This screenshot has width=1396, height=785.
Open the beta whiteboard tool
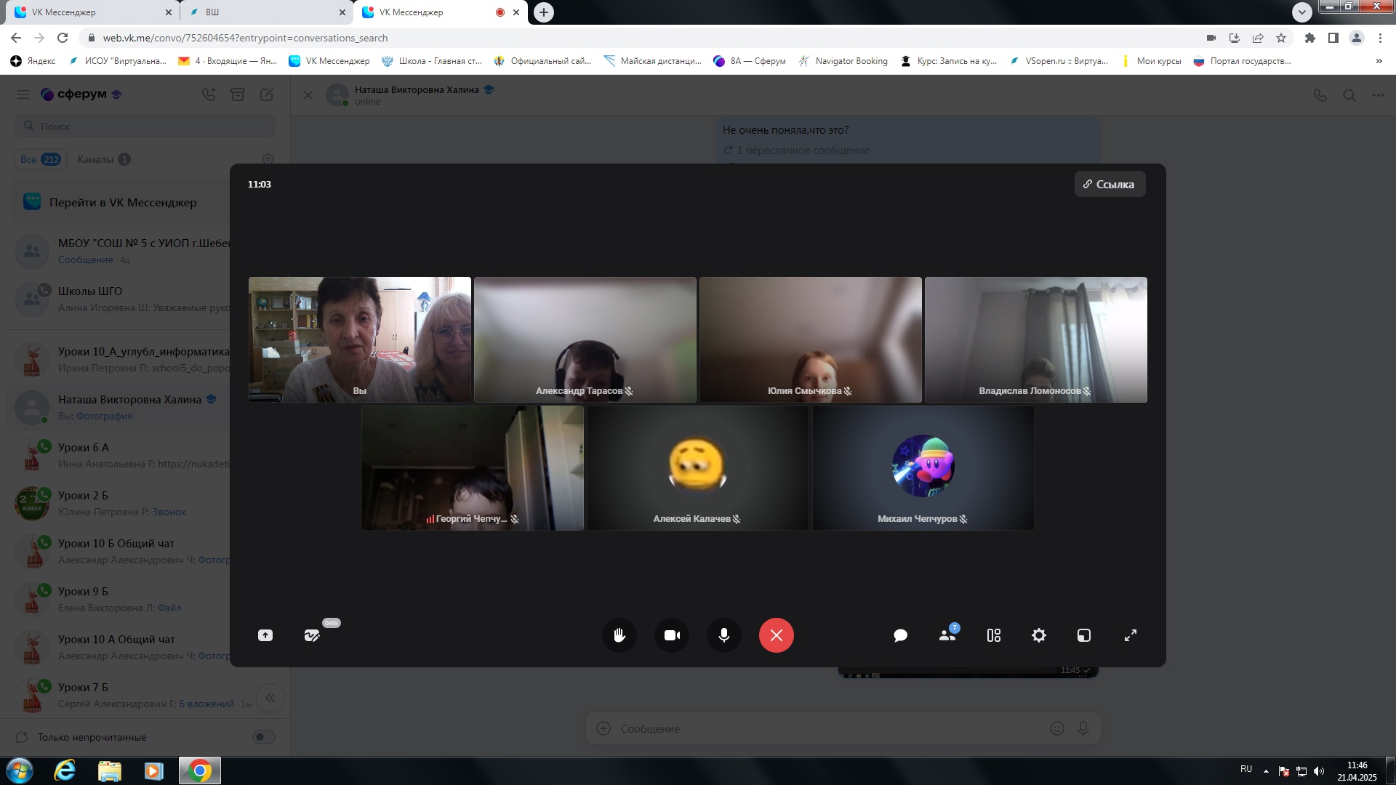coord(313,635)
